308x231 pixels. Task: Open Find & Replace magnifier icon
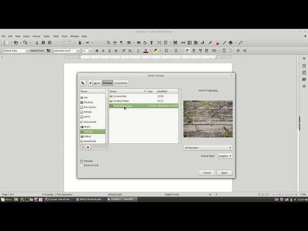[x=108, y=43]
